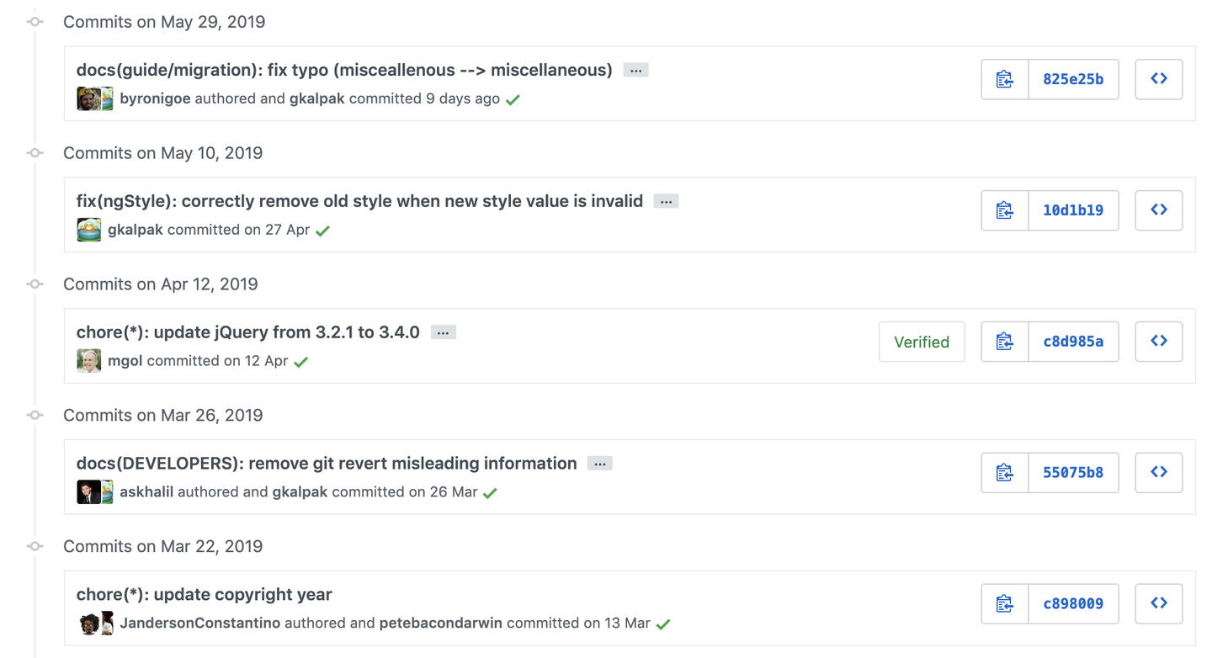Image resolution: width=1212 pixels, height=658 pixels.
Task: Open byronigoe's author profile link
Action: (155, 98)
